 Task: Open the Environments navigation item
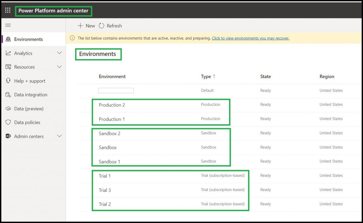pyautogui.click(x=34, y=39)
